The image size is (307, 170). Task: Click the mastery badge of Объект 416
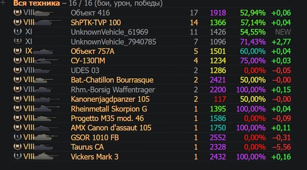[17, 12]
